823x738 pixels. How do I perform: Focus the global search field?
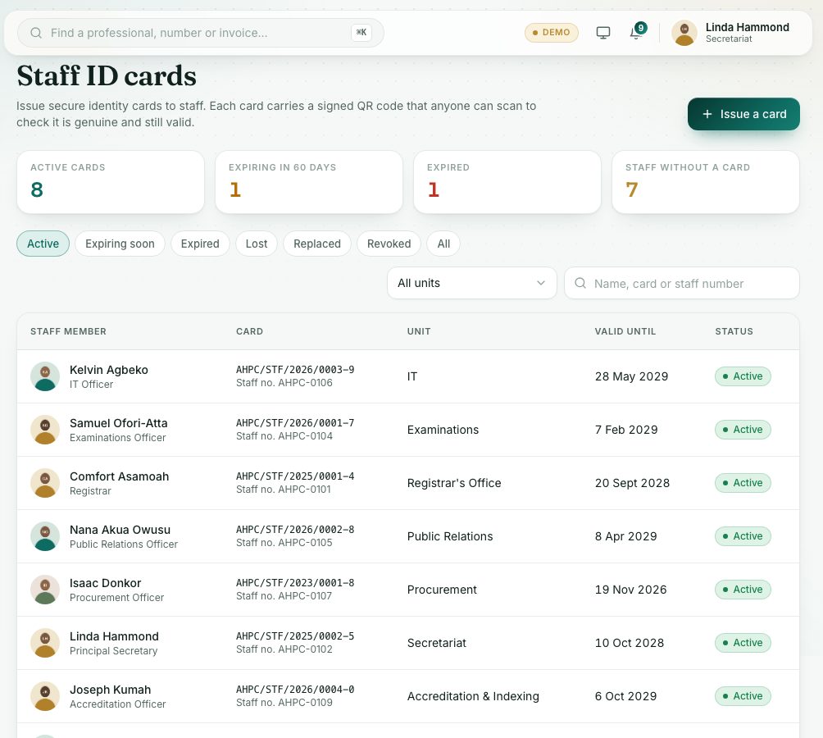click(x=201, y=33)
